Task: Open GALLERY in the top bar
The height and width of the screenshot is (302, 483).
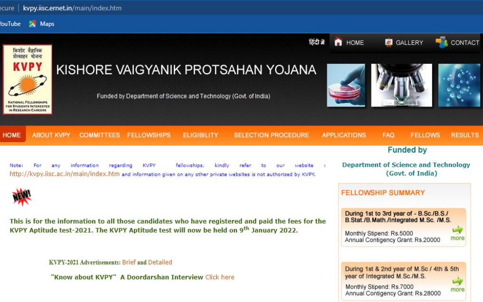Action: (409, 43)
